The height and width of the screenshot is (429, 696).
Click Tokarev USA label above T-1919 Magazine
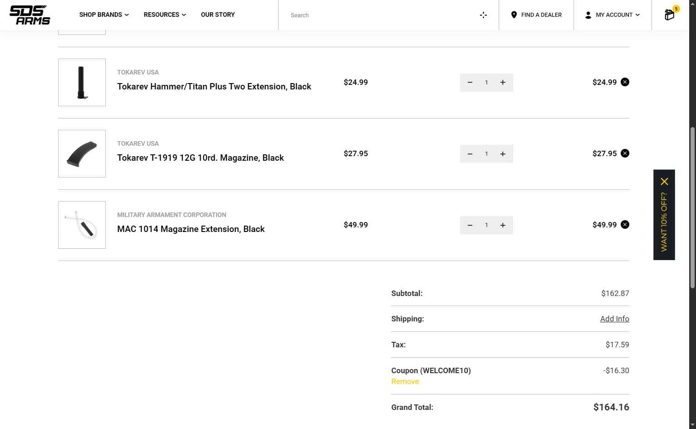(x=138, y=144)
